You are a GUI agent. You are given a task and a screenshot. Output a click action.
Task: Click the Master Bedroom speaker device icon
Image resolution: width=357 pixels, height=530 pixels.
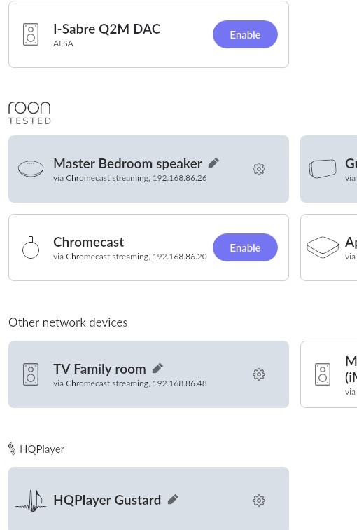click(x=31, y=169)
